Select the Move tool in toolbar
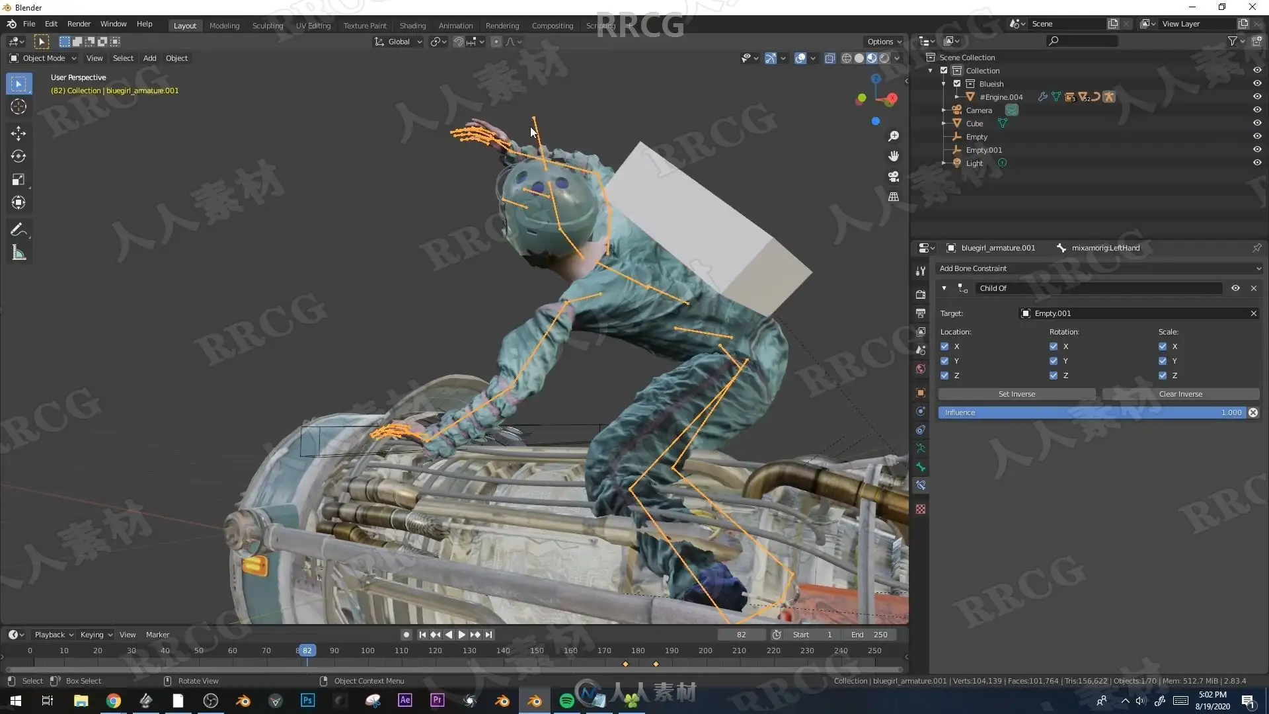1269x714 pixels. click(x=19, y=133)
